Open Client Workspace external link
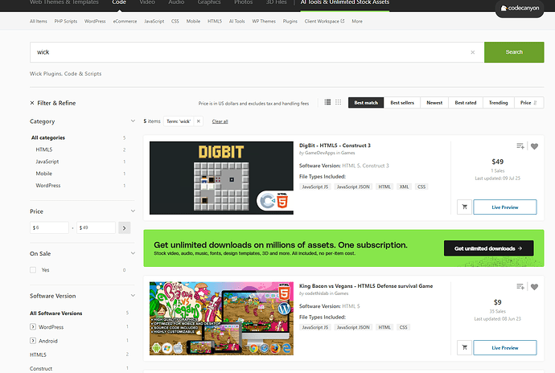Viewport: 555px width, 373px height. point(324,21)
